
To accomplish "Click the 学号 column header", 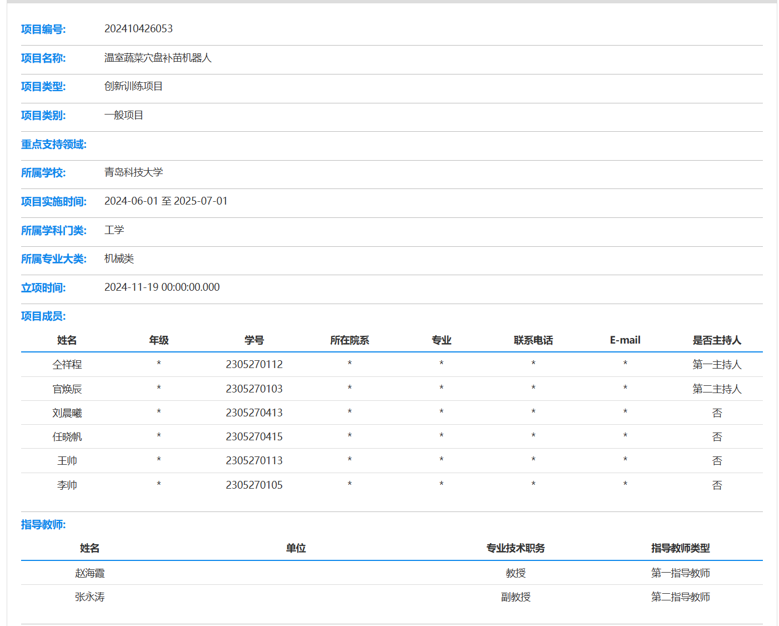I will click(254, 340).
